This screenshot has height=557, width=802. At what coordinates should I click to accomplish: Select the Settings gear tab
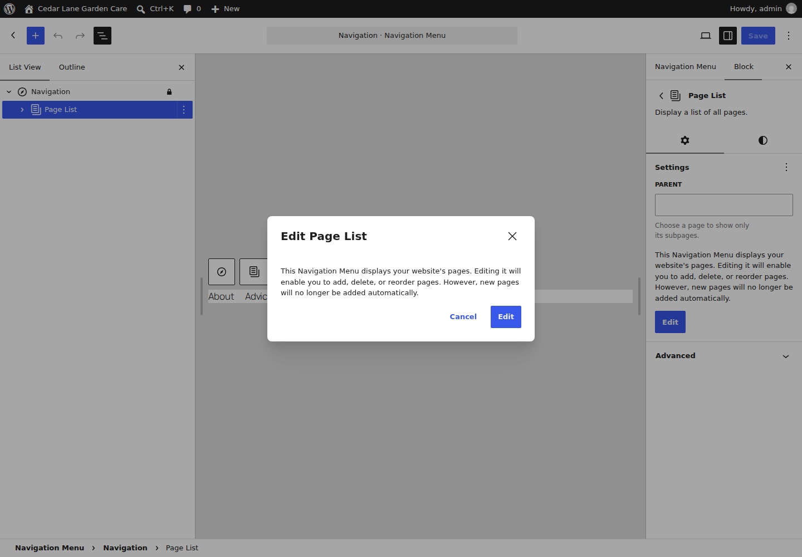(x=685, y=140)
